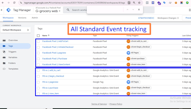This screenshot has height=109, width=191.
Task: Click the Variables sidebar icon
Action: tap(4, 57)
